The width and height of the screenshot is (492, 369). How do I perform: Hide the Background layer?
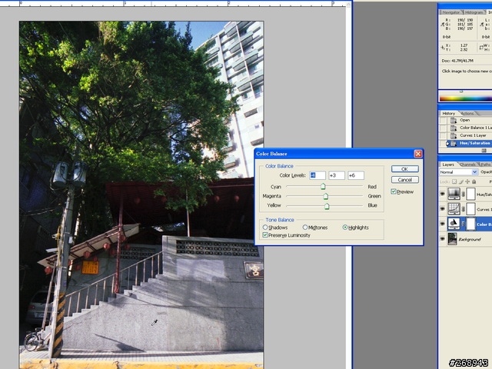point(443,239)
